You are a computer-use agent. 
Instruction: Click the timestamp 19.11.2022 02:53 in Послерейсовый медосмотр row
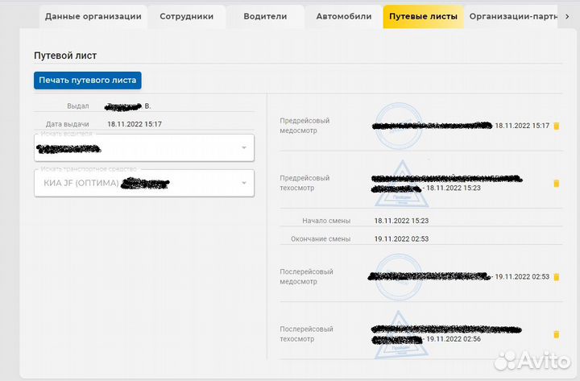522,276
